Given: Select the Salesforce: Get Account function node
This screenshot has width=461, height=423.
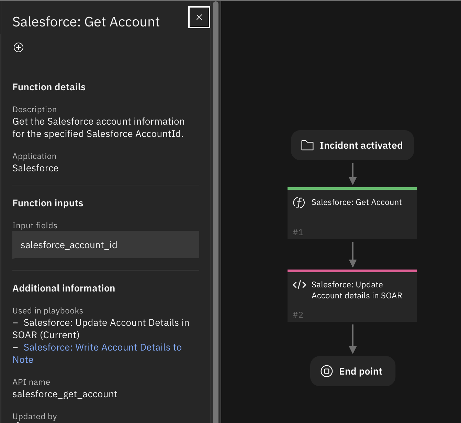Looking at the screenshot, I should 352,213.
